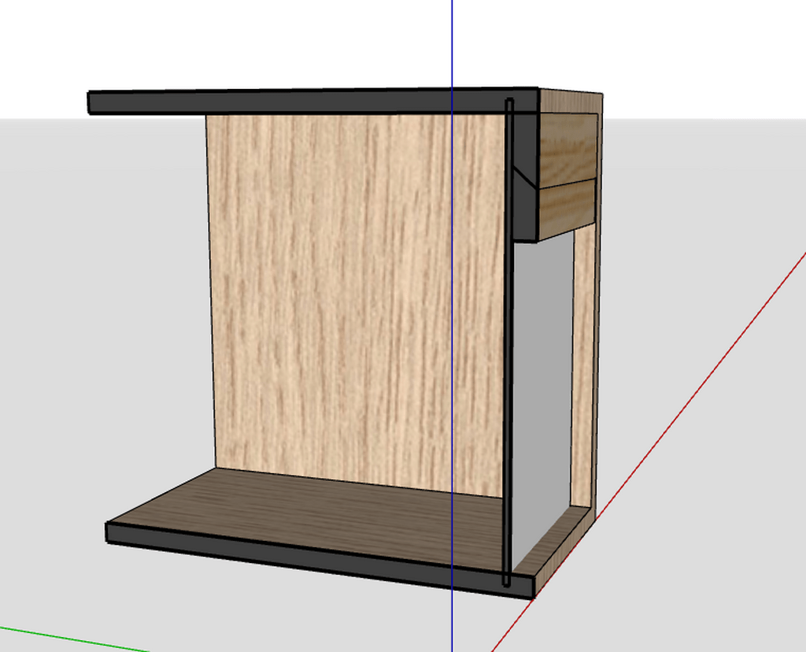This screenshot has width=806, height=652.
Task: Click the thin vertical black rod
Action: pos(508,354)
